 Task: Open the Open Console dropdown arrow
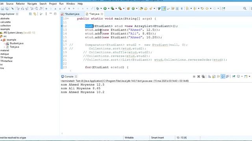(x=249, y=77)
